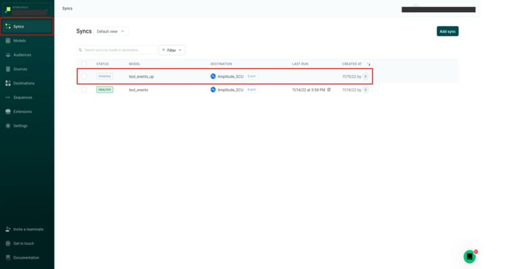Click the Models icon in sidebar

click(x=8, y=40)
